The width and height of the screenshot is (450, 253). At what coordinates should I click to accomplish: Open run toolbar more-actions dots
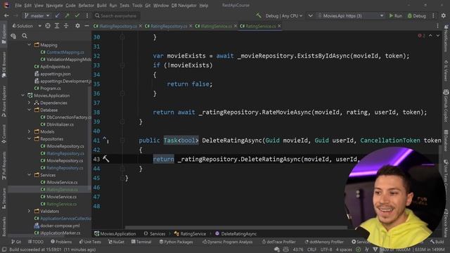point(433,15)
